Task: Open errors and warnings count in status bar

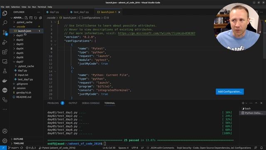Action: click(31, 148)
